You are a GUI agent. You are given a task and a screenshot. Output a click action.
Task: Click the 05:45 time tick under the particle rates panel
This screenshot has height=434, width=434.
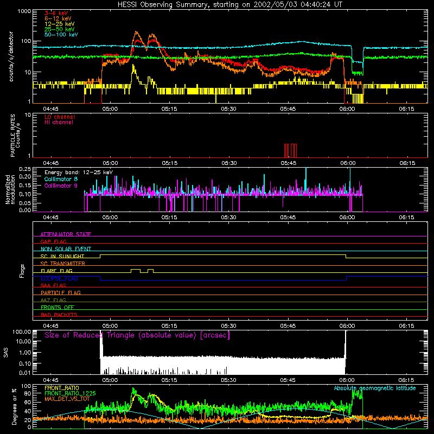[289, 163]
